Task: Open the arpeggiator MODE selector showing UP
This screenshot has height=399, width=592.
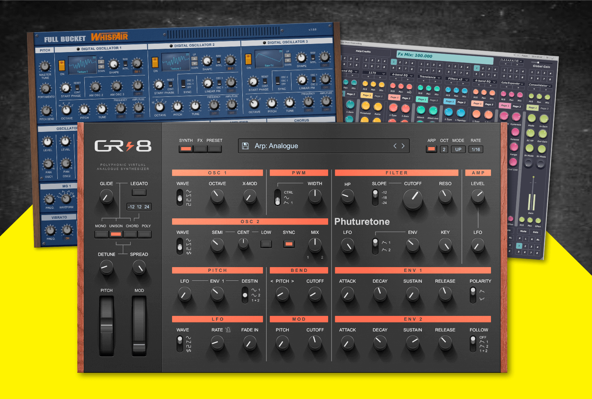Action: click(458, 149)
